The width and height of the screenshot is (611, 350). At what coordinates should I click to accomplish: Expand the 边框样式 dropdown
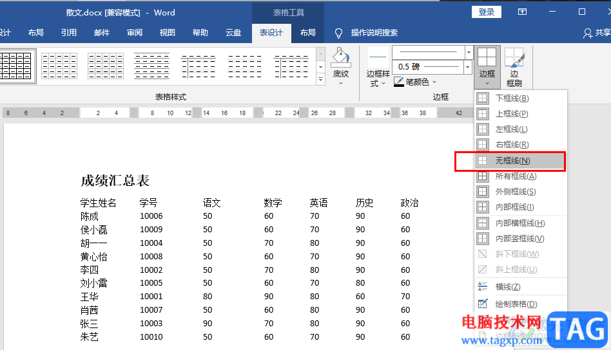point(383,83)
